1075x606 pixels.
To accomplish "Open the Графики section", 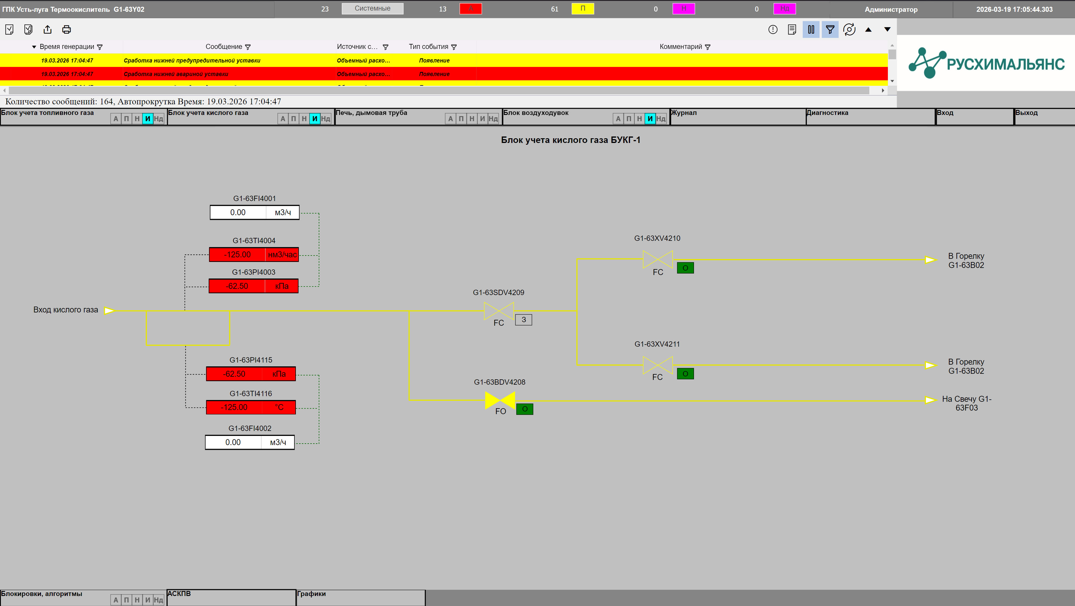I will [361, 598].
